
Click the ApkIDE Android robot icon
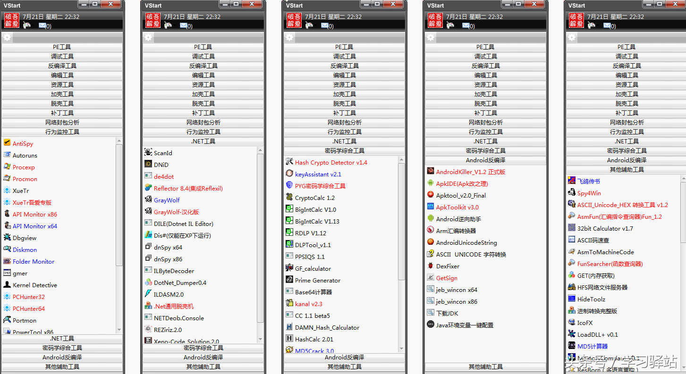point(431,183)
